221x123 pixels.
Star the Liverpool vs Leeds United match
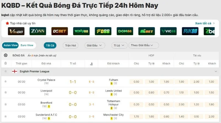(x=6, y=93)
